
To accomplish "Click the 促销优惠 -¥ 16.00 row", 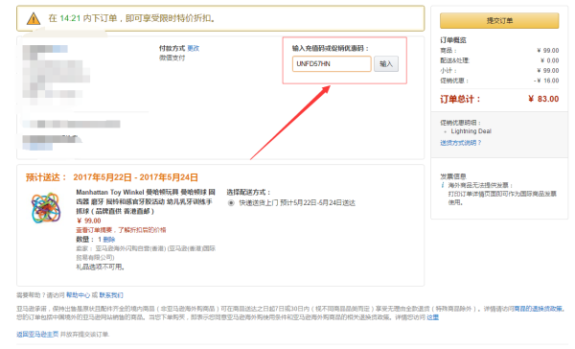I will point(499,81).
